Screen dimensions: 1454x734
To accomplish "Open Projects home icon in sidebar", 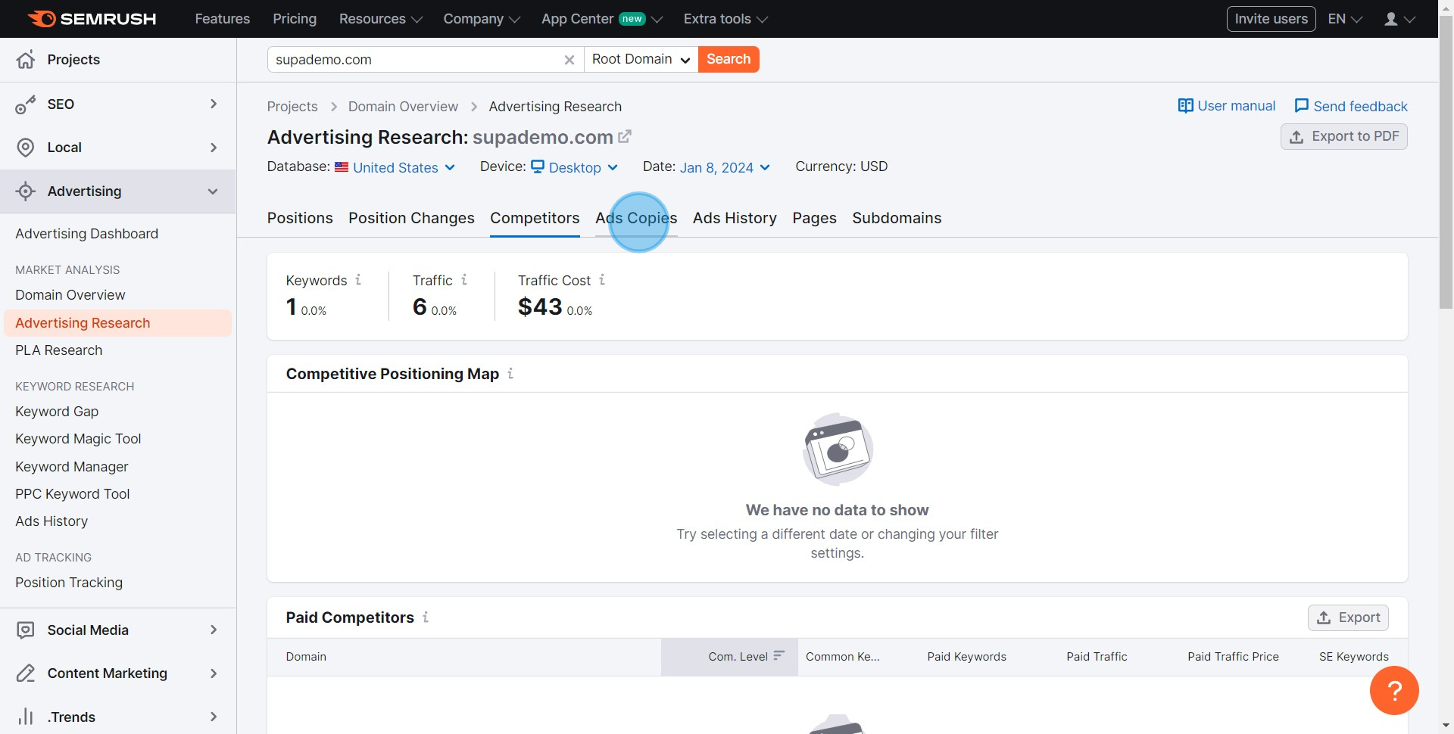I will tap(26, 60).
